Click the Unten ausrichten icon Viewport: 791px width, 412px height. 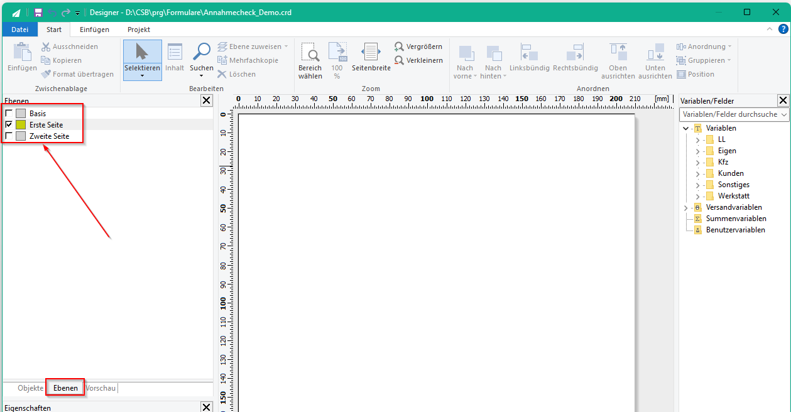tap(655, 53)
